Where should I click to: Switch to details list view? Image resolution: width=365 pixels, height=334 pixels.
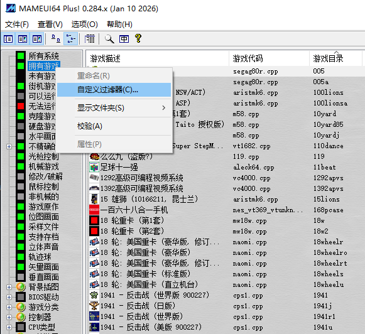pyautogui.click(x=90, y=39)
